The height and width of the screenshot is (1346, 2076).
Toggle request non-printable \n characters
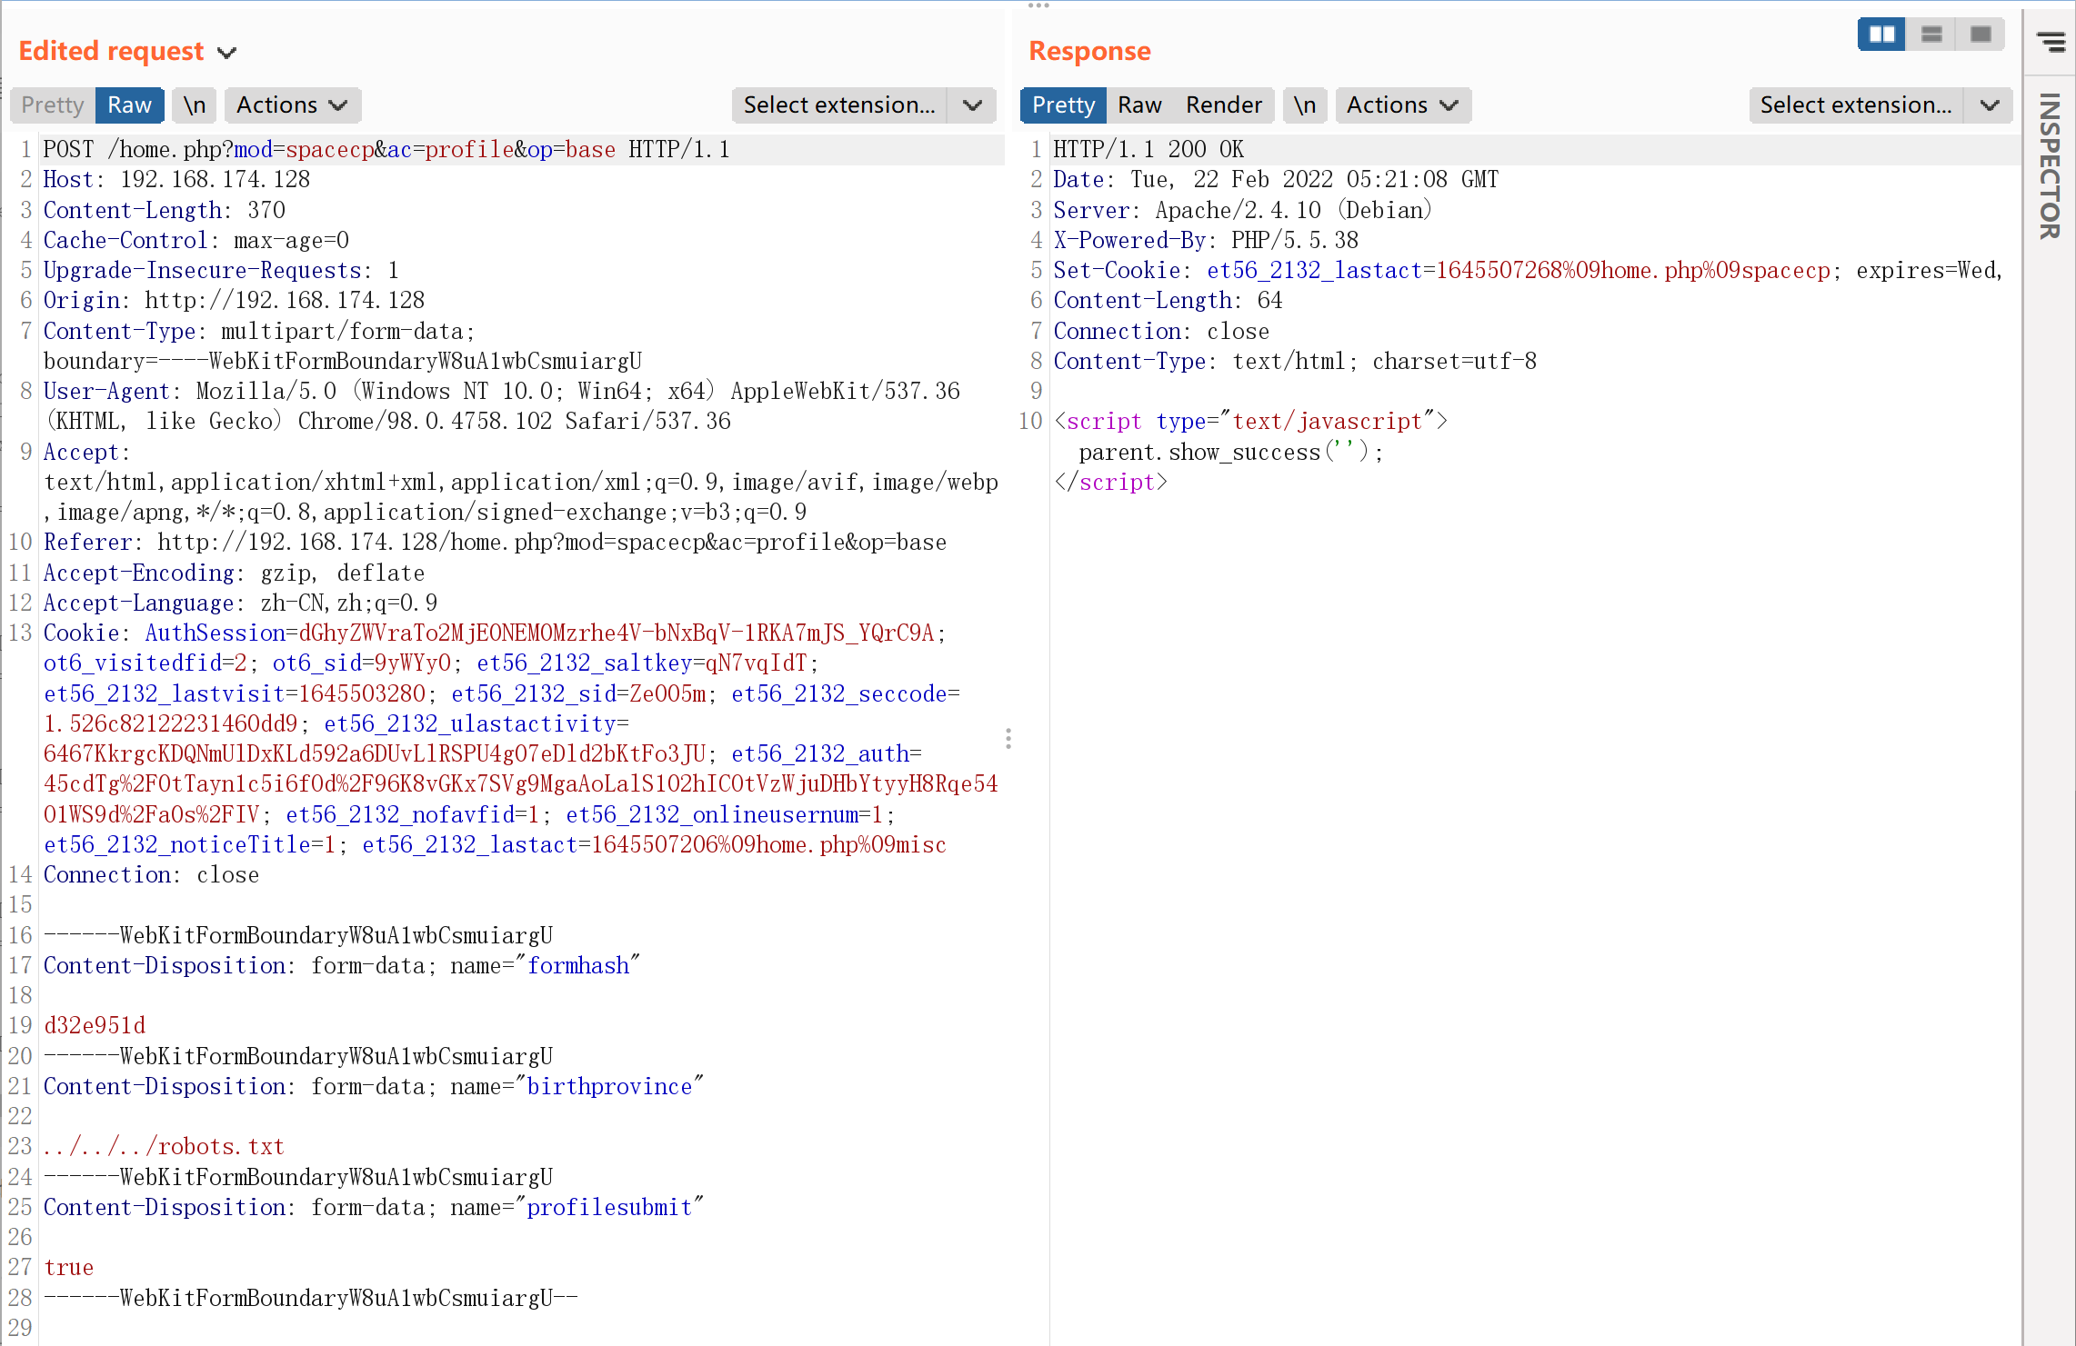[195, 105]
